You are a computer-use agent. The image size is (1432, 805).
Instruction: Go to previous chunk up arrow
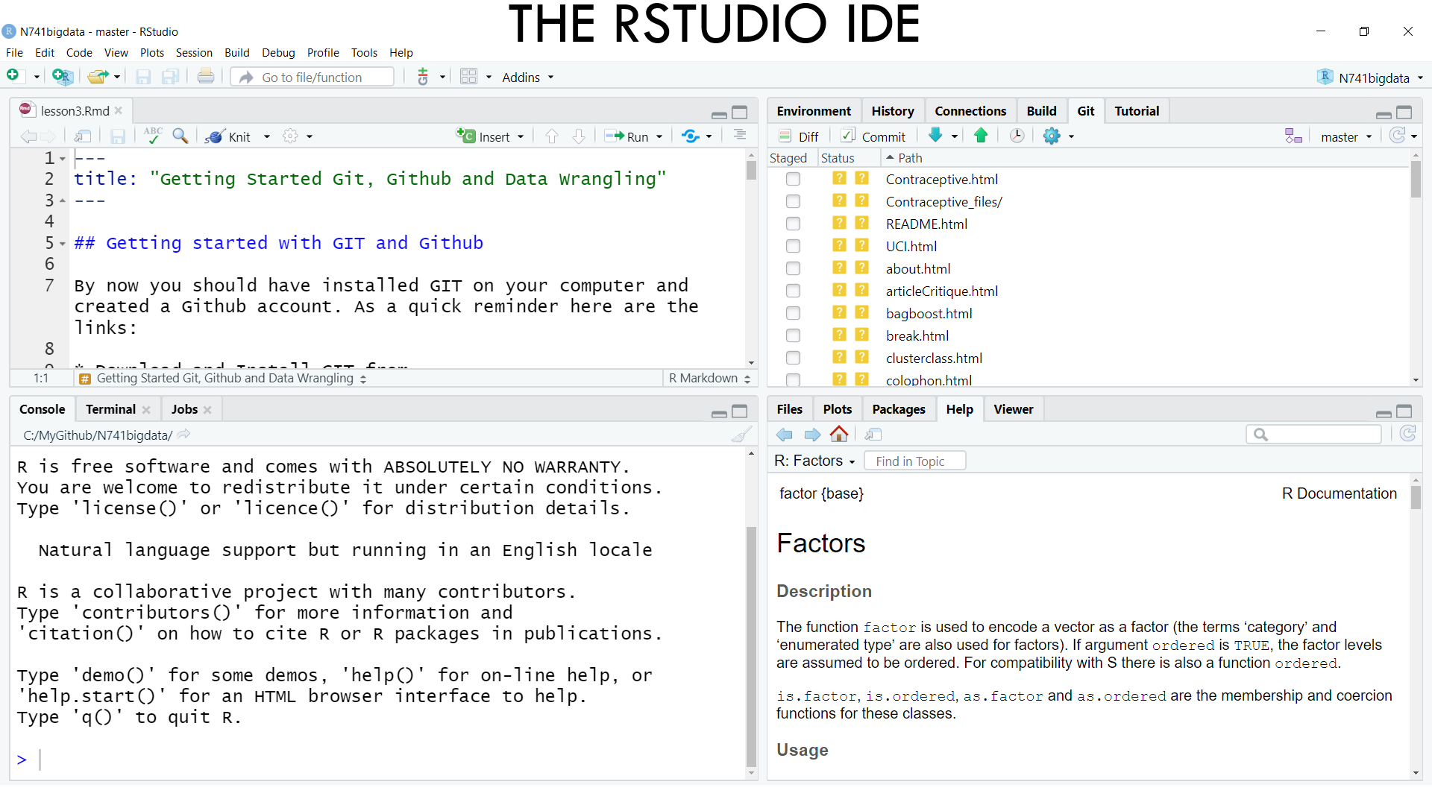[x=552, y=136]
